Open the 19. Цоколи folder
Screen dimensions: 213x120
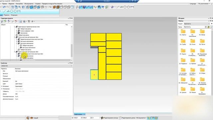(183, 90)
